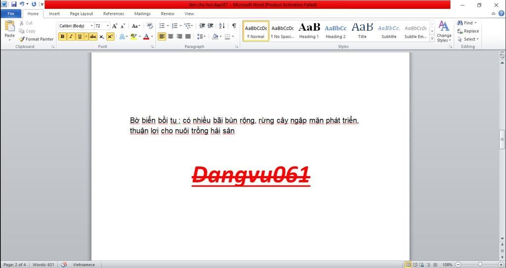Open the Change Case Aa dropdown

click(136, 26)
